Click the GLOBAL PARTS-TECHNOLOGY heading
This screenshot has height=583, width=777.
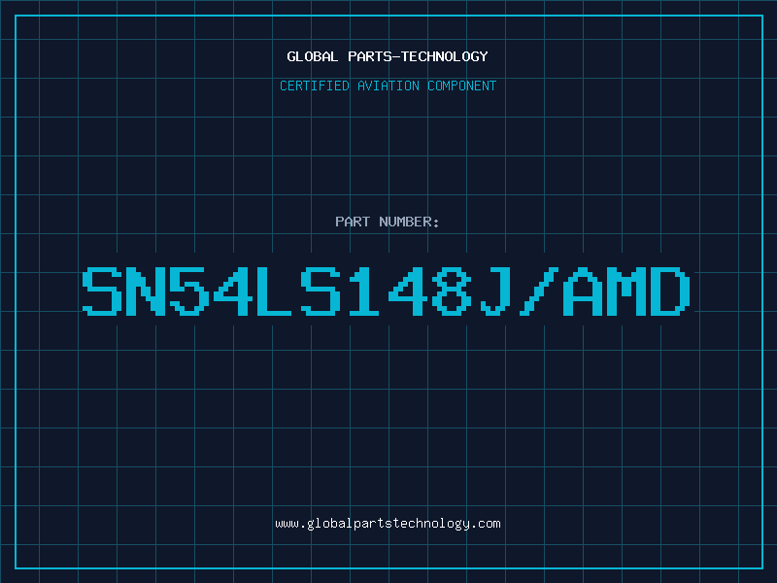(x=388, y=56)
